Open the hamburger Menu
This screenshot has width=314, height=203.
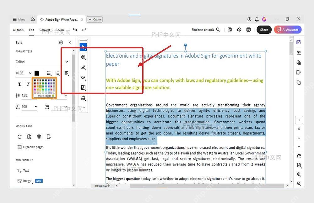19,19
